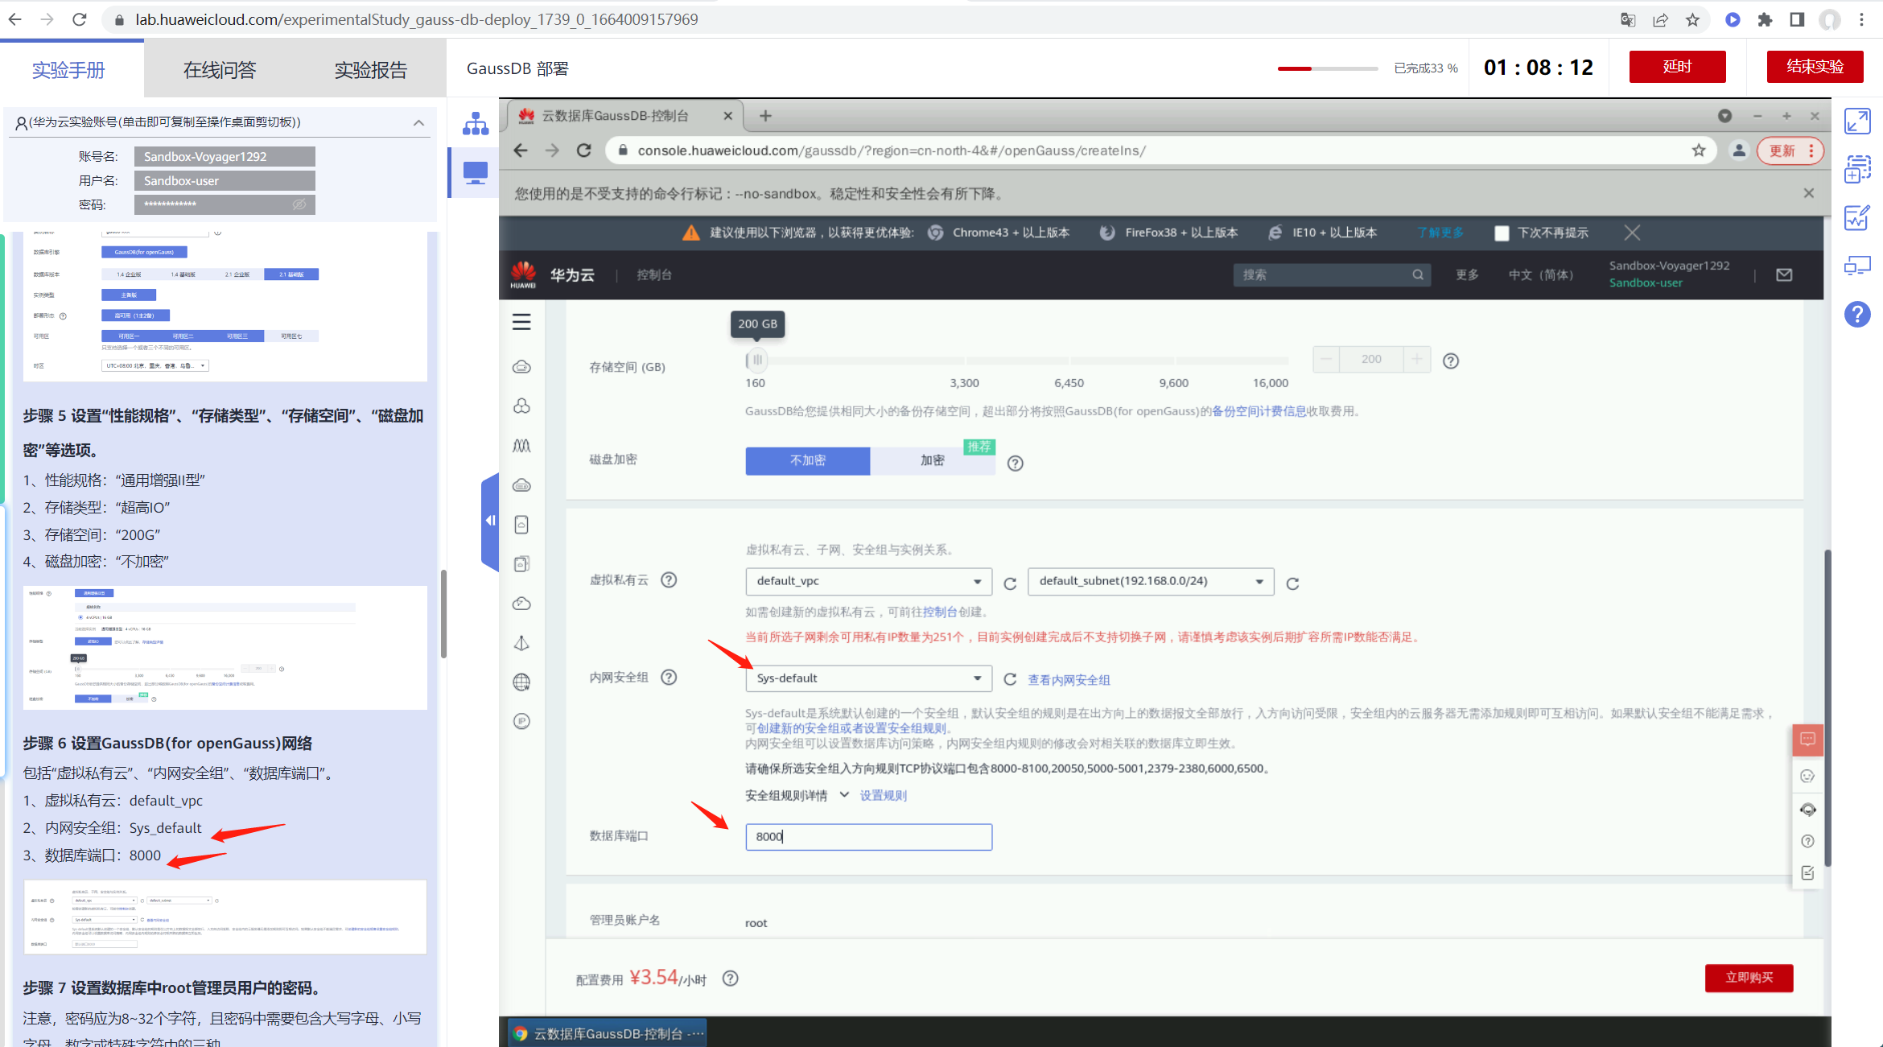Click the 立即购买 button

(1749, 977)
